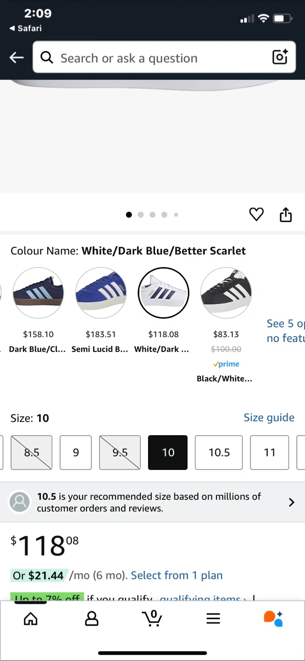Select Semi Lucid Blue colour swatch
The width and height of the screenshot is (305, 661).
100,292
